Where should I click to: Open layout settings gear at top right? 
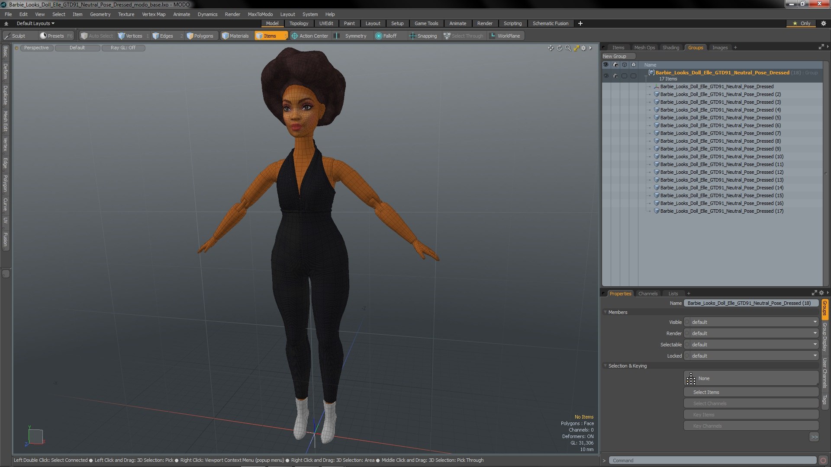point(823,23)
